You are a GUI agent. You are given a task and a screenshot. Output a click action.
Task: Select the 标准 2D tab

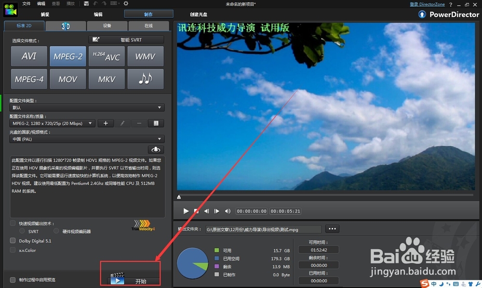click(x=24, y=26)
